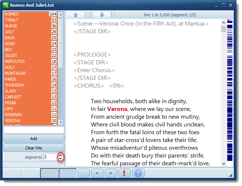This screenshot has width=242, height=186.
Task: Click the ROMEO hit count 104
Action: (53, 14)
